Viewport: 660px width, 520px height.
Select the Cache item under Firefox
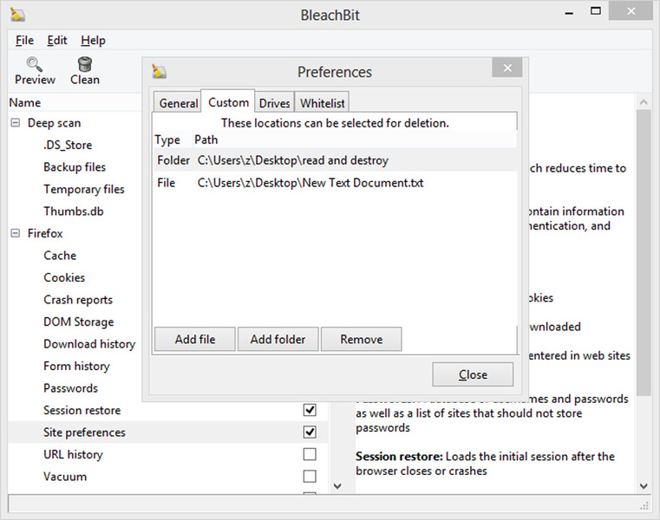pos(60,256)
